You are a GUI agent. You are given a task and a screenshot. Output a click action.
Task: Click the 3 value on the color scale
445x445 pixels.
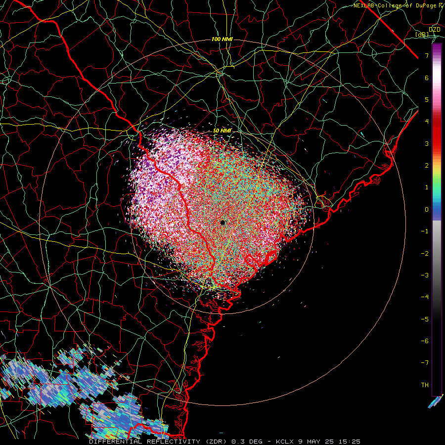coord(427,143)
